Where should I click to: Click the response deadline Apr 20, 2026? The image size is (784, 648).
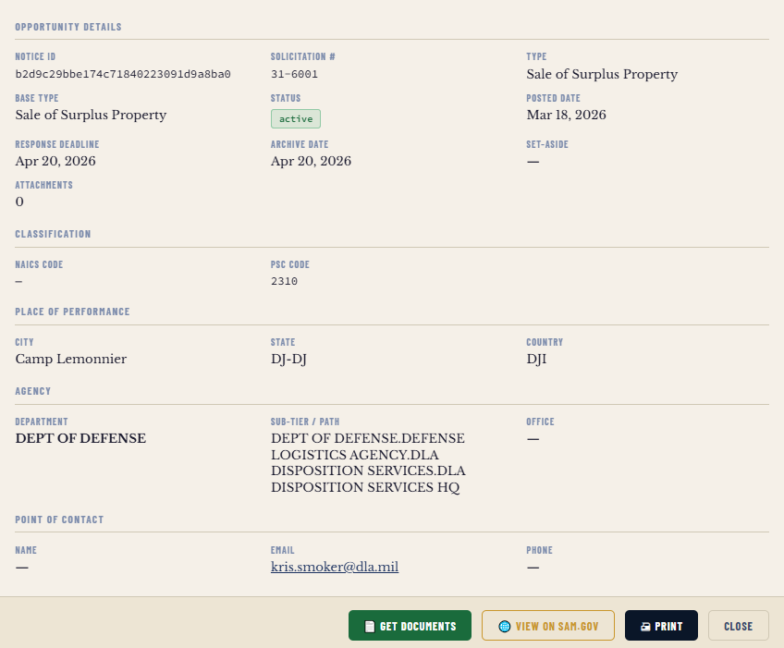55,161
